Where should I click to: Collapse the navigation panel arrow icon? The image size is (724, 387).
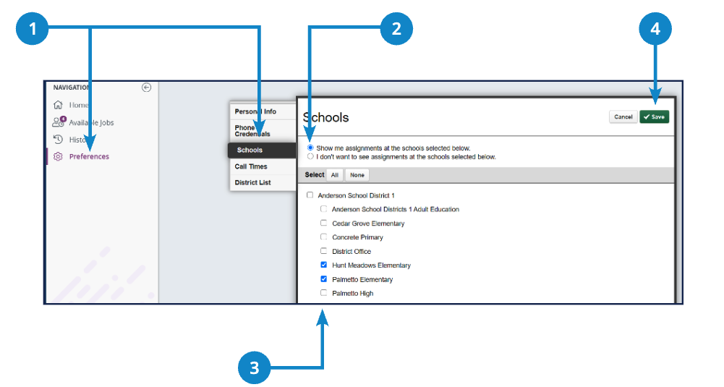146,88
